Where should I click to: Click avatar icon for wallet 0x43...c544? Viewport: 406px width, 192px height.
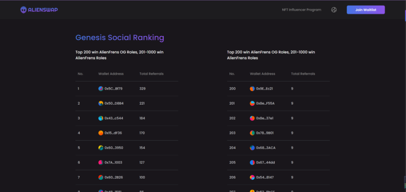pos(101,118)
